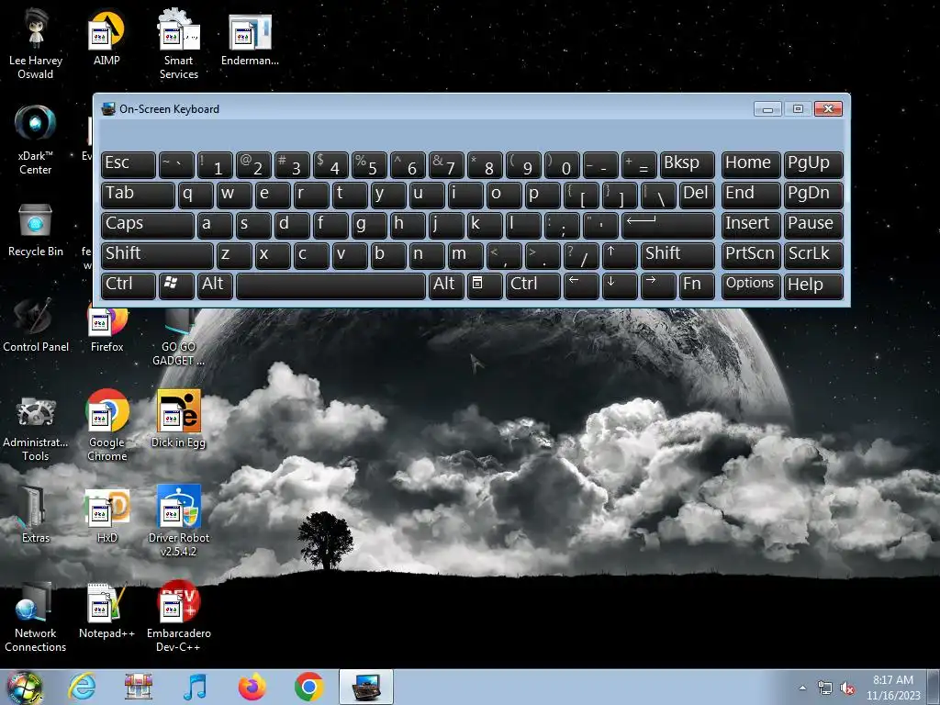Open the Smart Services desktop icon
This screenshot has height=705, width=940.
pyautogui.click(x=179, y=44)
